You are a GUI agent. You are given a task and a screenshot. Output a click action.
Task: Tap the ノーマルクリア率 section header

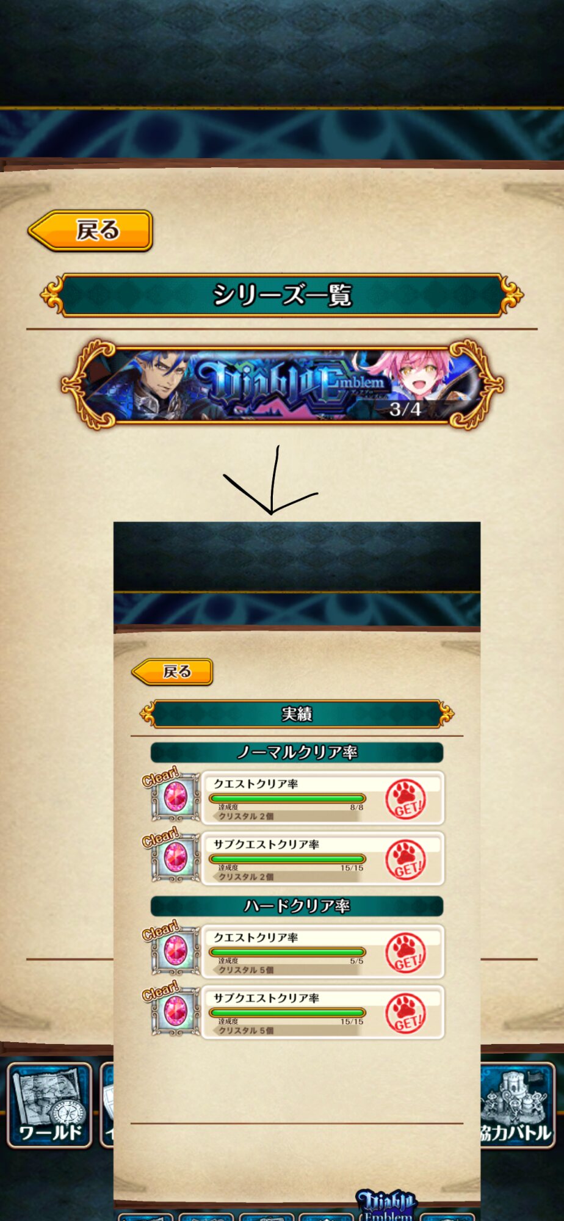point(297,752)
